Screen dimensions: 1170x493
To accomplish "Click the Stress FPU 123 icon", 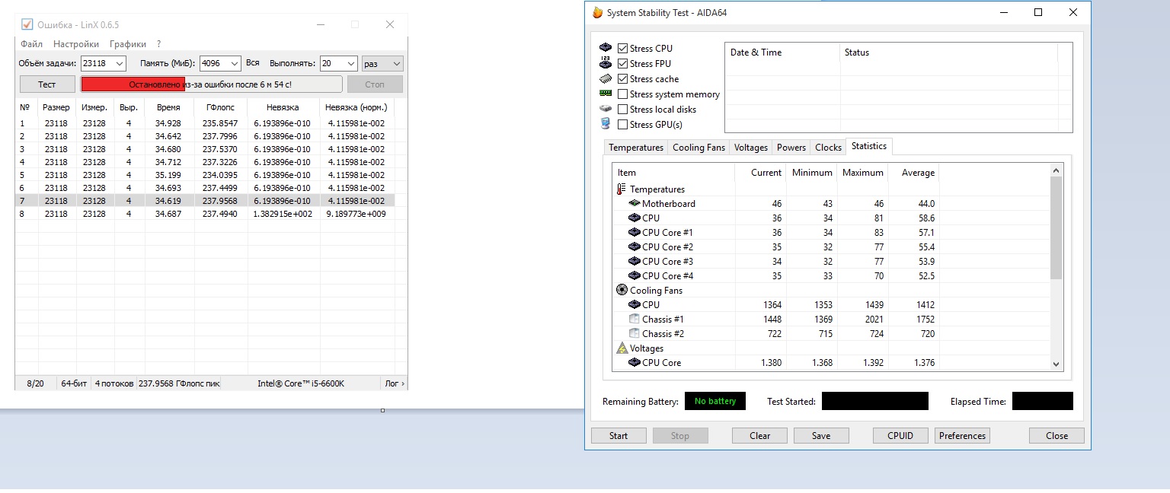I will [606, 63].
